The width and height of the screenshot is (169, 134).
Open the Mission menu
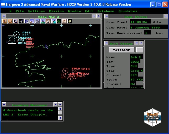(56, 11)
